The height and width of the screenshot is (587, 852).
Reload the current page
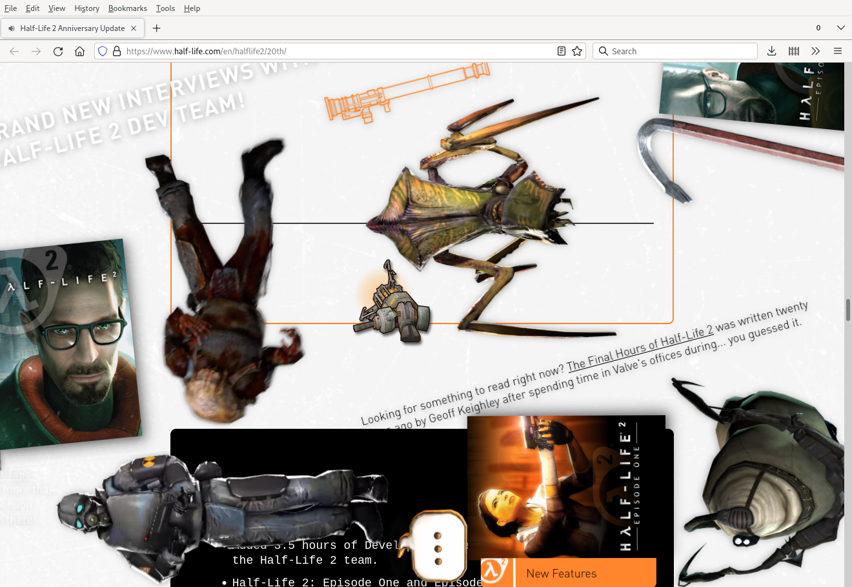coord(58,51)
